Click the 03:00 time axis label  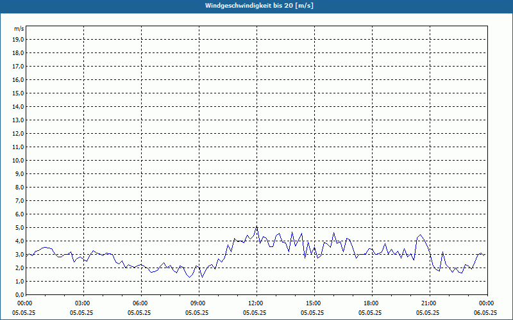pyautogui.click(x=84, y=303)
